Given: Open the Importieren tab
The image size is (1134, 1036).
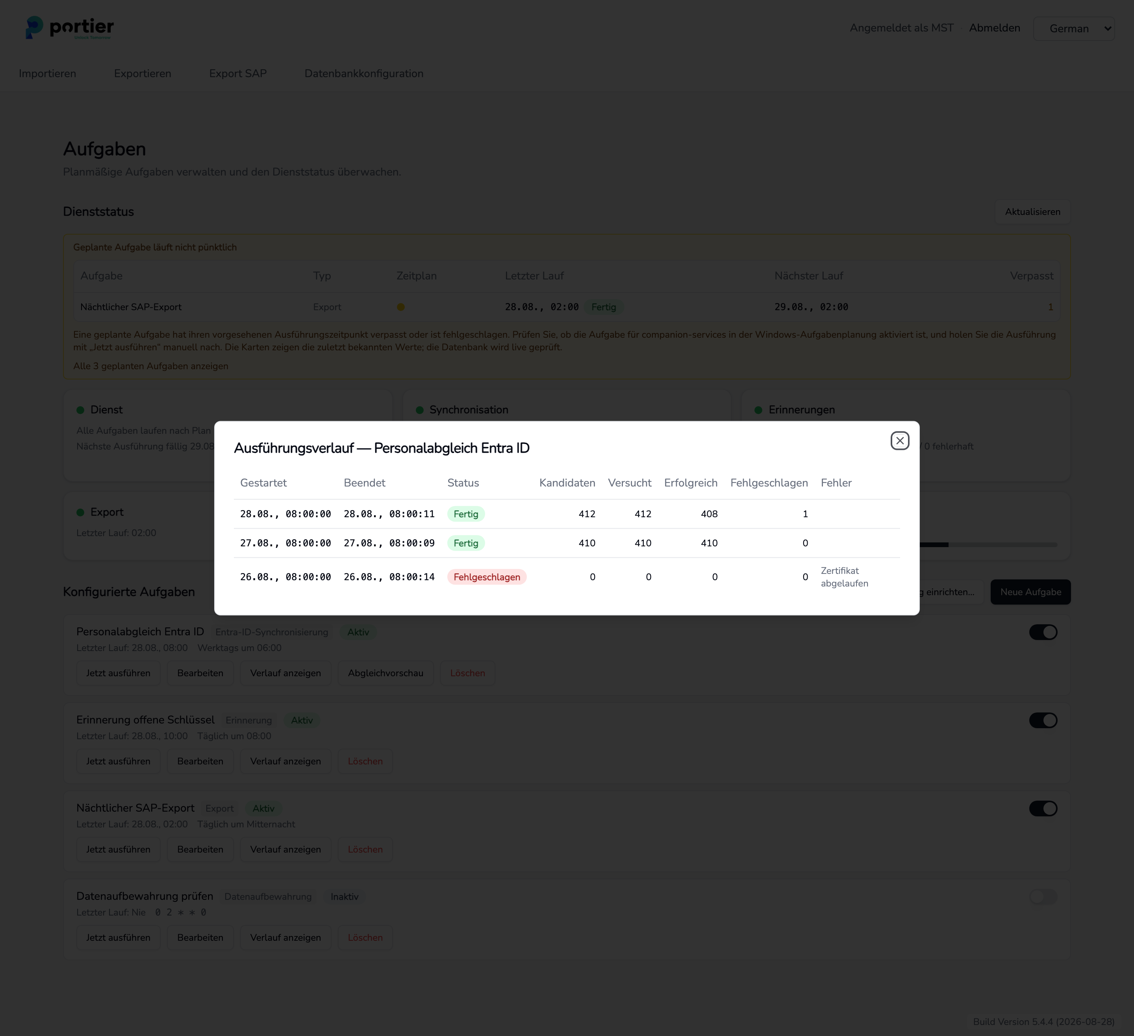Looking at the screenshot, I should pos(47,74).
